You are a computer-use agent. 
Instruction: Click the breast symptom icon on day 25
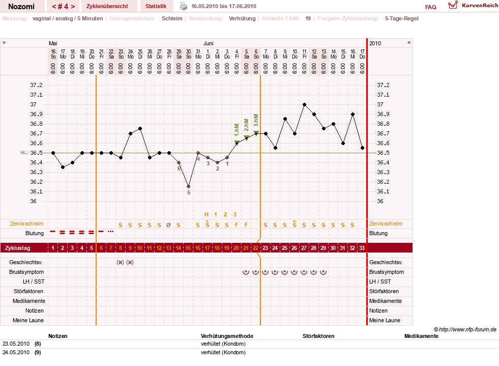(284, 272)
